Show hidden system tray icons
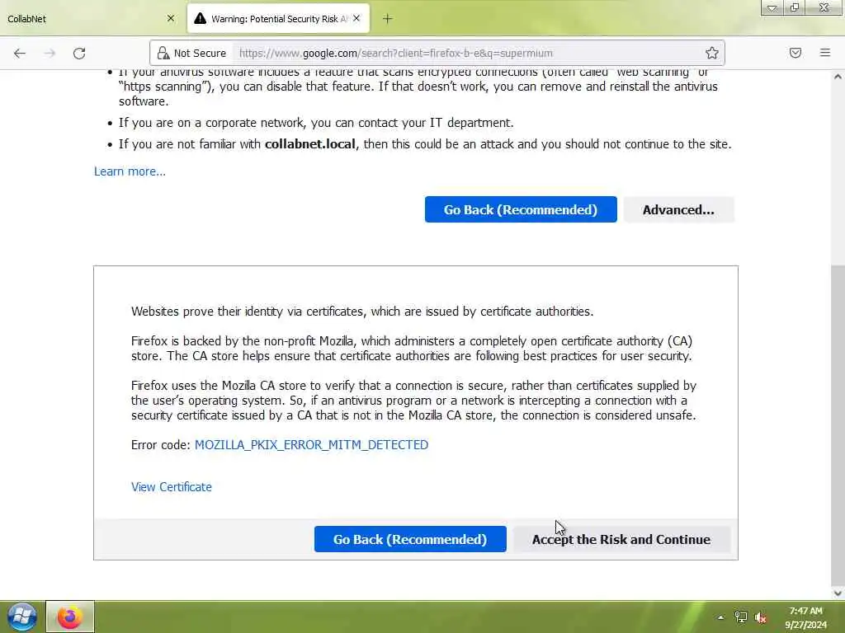This screenshot has width=845, height=633. [720, 617]
